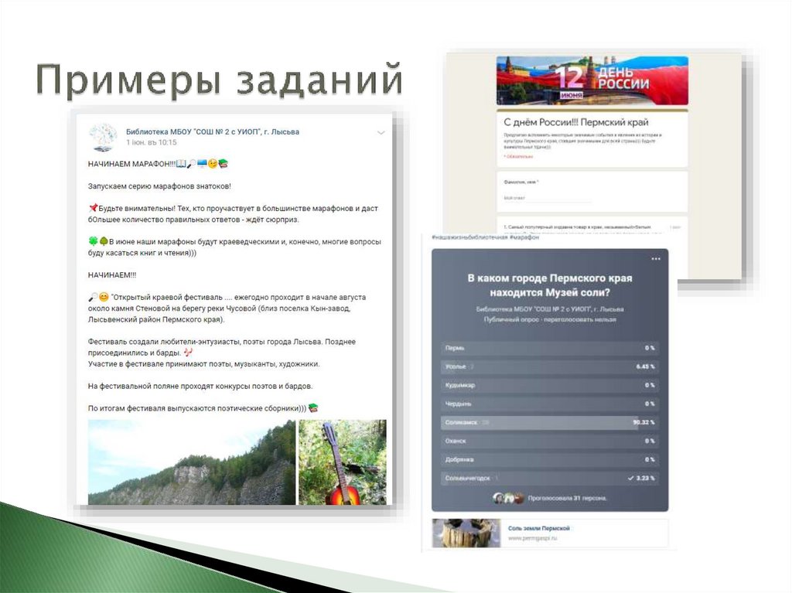The image size is (792, 593).
Task: Click the poll question about Музей соли
Action: (550, 285)
